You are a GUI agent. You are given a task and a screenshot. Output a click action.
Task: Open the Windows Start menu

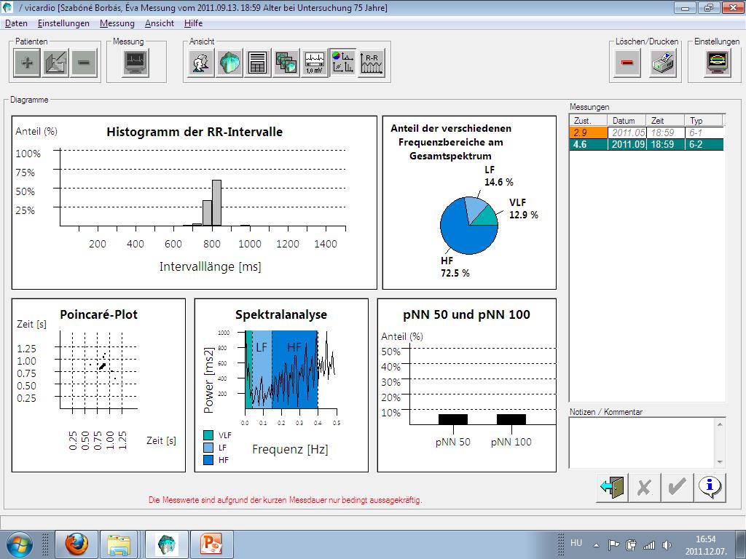19,544
